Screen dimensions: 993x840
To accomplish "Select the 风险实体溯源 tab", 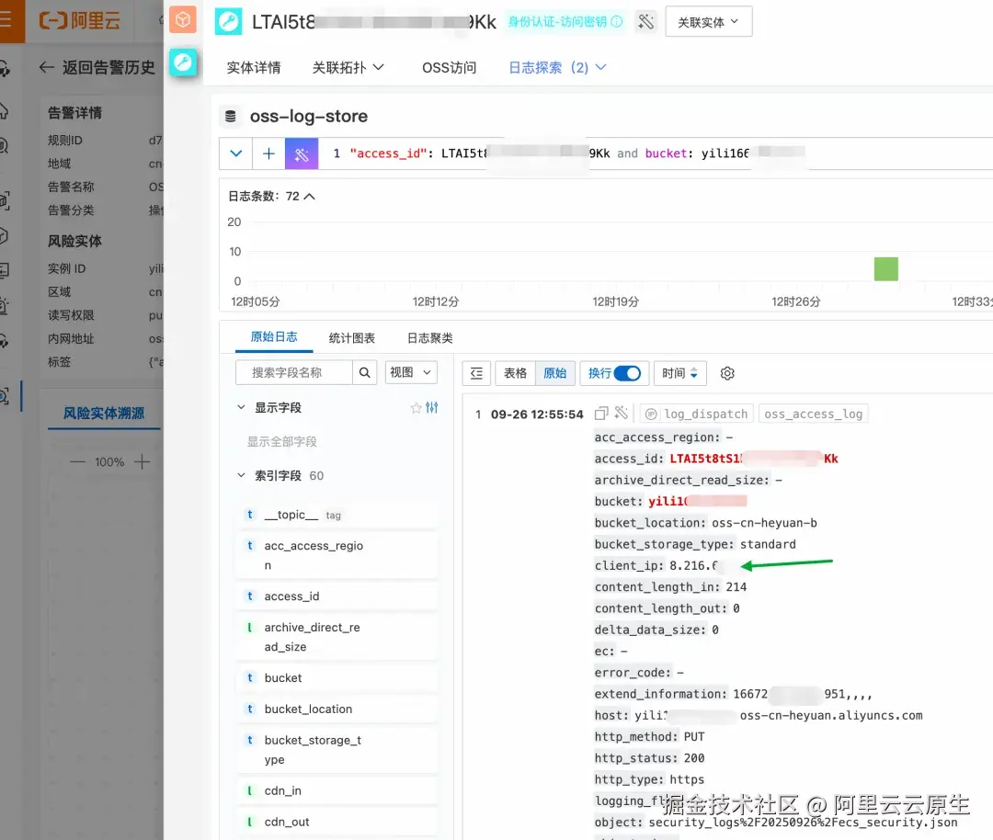I will point(104,414).
